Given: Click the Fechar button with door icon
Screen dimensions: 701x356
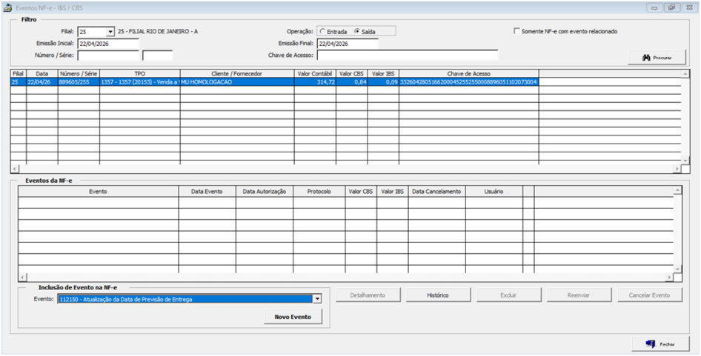Looking at the screenshot, I should pyautogui.click(x=660, y=344).
